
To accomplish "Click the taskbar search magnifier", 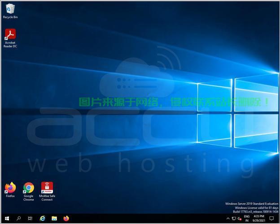I will [18, 219].
